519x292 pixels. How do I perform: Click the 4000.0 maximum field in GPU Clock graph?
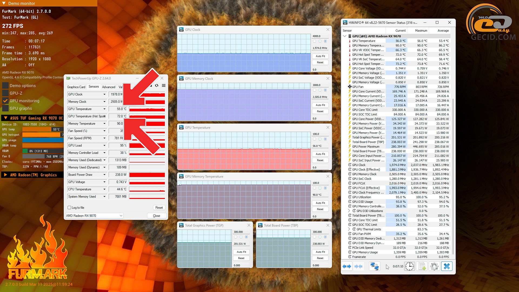(320, 36)
